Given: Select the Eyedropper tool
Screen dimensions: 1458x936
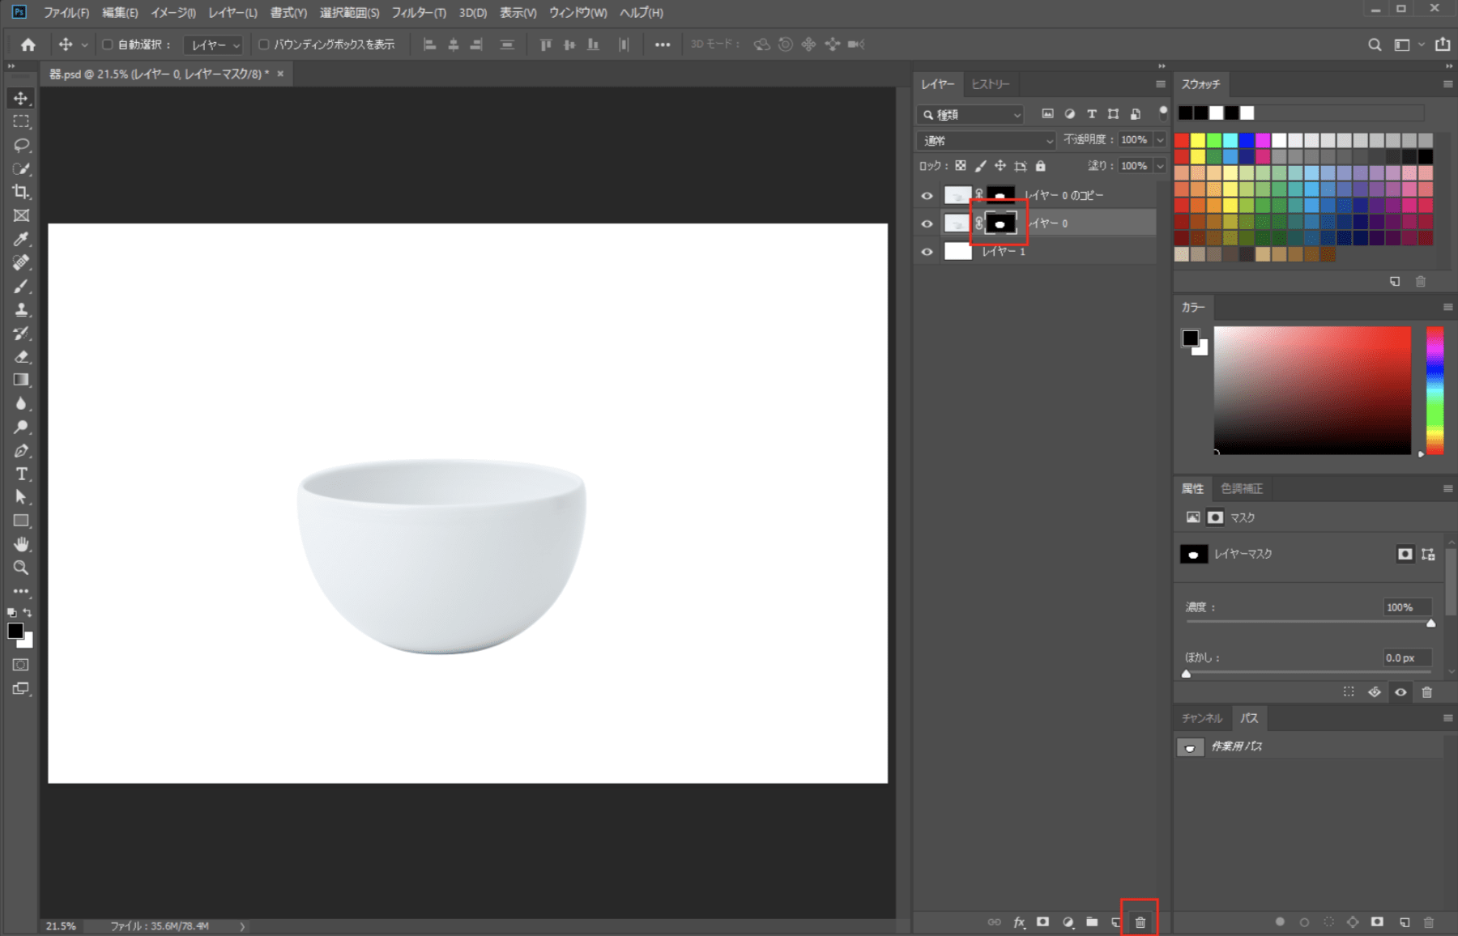Looking at the screenshot, I should pyautogui.click(x=21, y=239).
